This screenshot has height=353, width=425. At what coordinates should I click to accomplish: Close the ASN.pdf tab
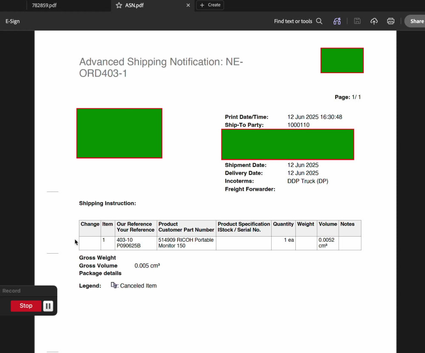click(188, 6)
